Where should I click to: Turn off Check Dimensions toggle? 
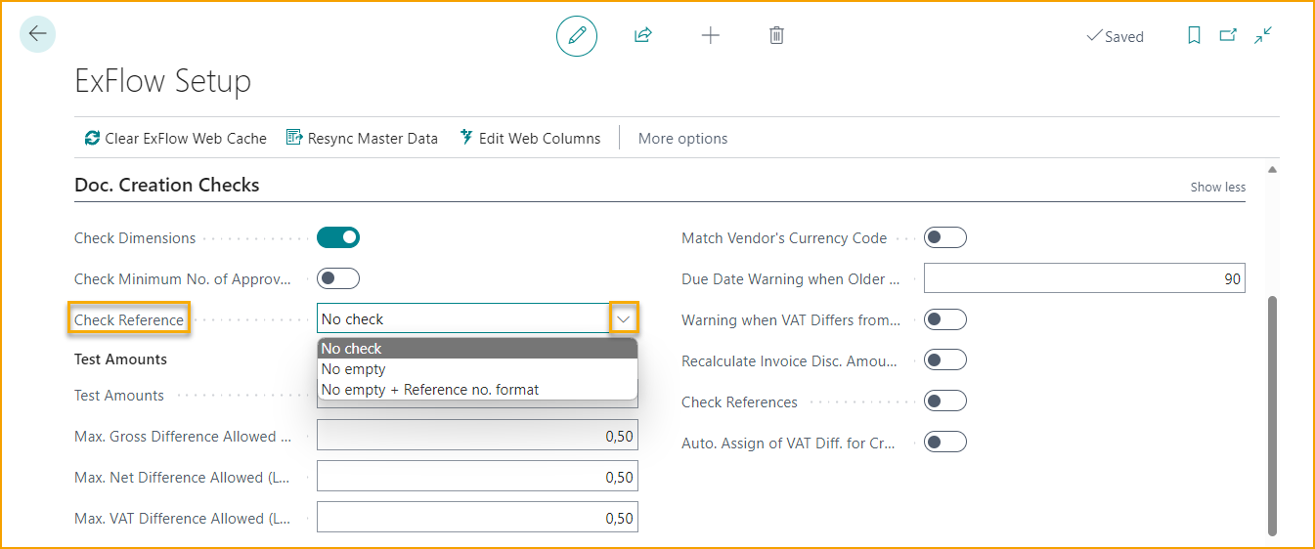338,237
